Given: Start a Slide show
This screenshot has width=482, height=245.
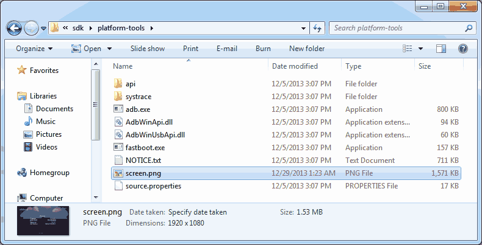Looking at the screenshot, I should (148, 49).
